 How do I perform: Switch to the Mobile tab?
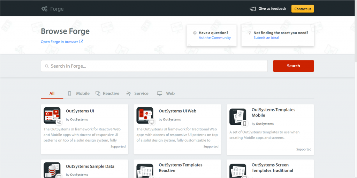tap(79, 93)
